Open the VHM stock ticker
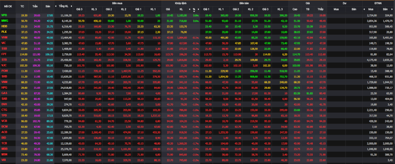The height and width of the screenshot is (164, 395). (x=4, y=37)
